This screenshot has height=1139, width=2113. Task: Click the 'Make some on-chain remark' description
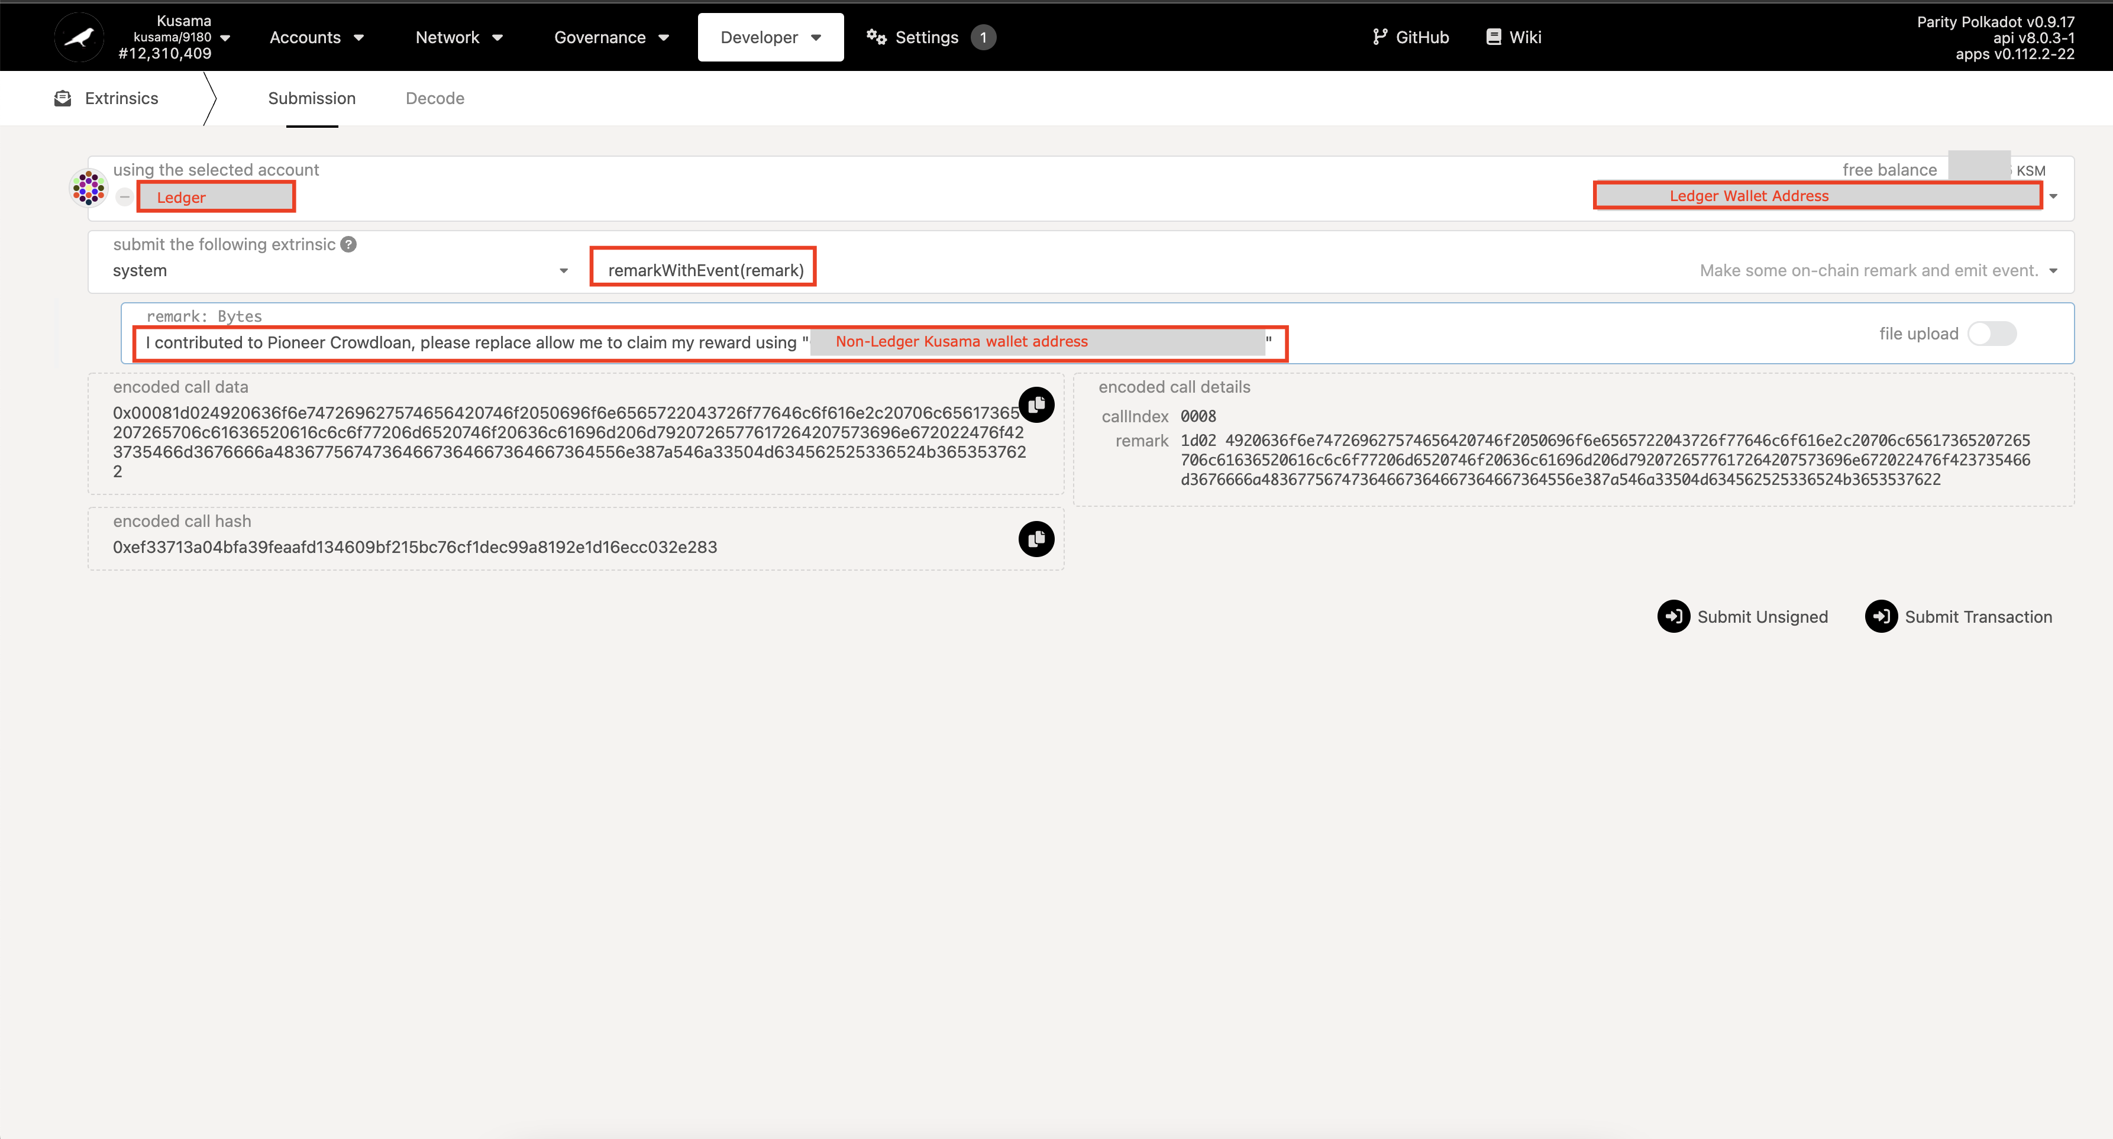pyautogui.click(x=1869, y=271)
